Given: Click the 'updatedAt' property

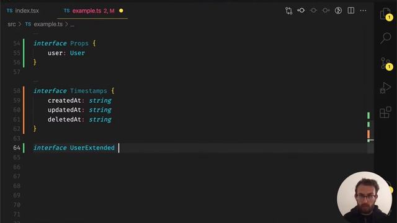Looking at the screenshot, I should pos(65,110).
